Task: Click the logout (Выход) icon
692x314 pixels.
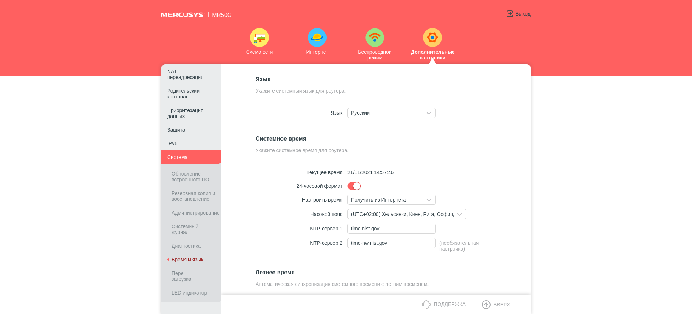Action: click(x=510, y=14)
